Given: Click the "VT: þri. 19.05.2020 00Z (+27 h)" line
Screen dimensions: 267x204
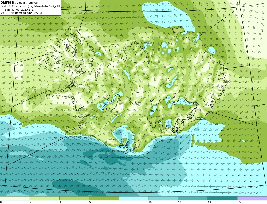Looking at the screenshot, I should (21, 13).
